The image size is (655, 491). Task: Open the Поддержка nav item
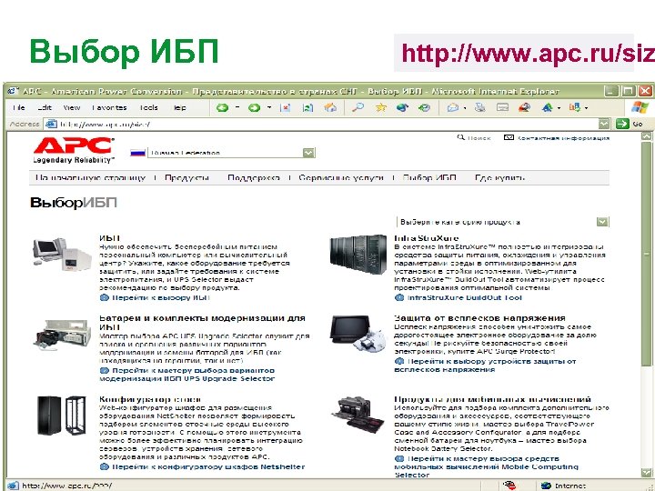[254, 178]
